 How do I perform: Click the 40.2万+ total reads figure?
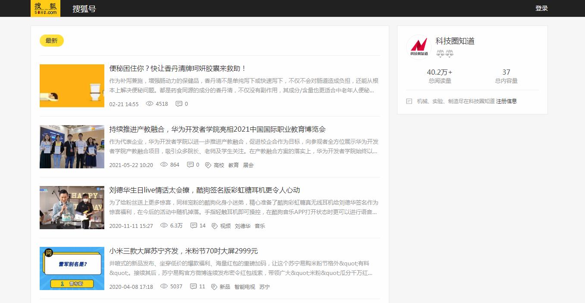tap(440, 72)
